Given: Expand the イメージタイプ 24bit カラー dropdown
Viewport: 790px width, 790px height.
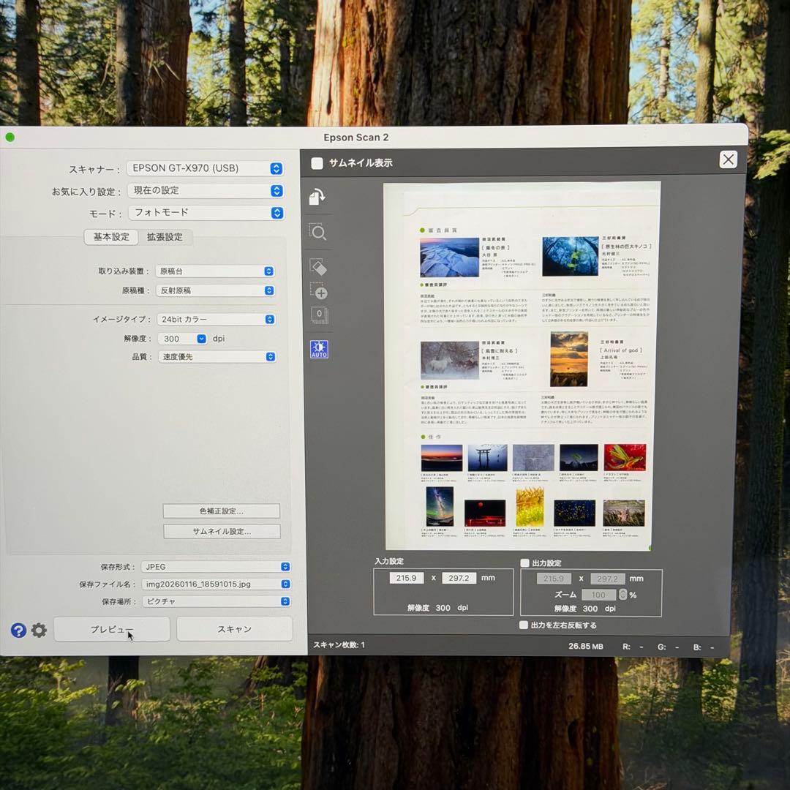Looking at the screenshot, I should [217, 320].
